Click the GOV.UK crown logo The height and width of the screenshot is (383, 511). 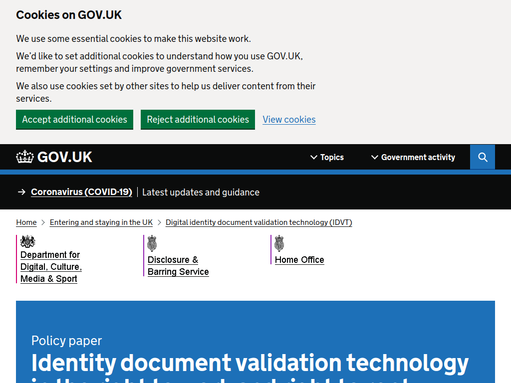[x=54, y=157]
